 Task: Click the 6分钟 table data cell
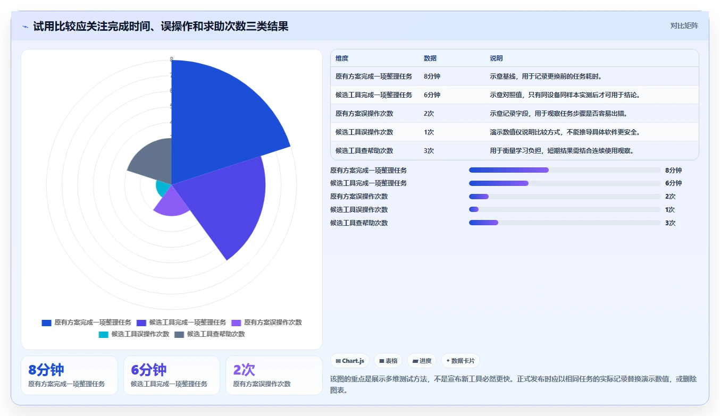432,95
